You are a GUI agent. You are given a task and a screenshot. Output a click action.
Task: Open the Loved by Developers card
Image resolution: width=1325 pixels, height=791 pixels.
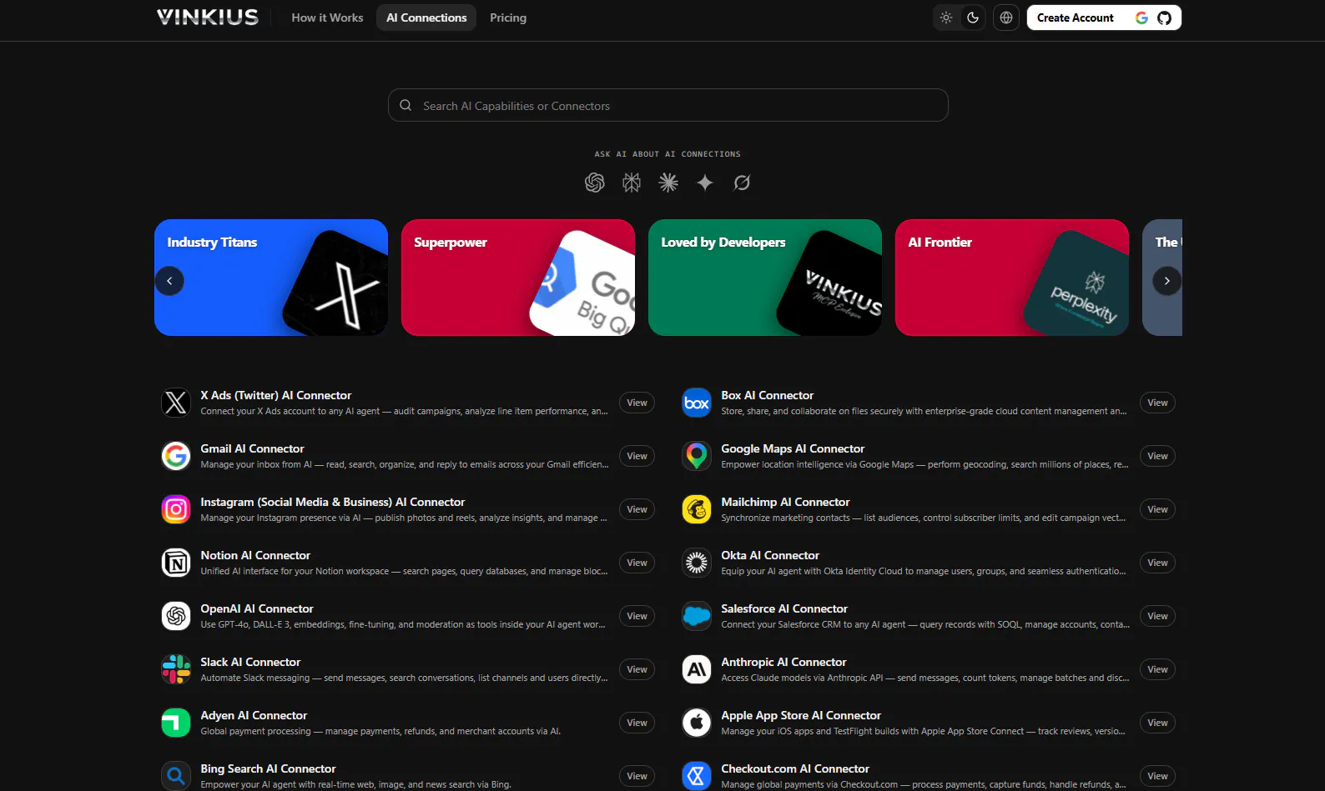[765, 278]
